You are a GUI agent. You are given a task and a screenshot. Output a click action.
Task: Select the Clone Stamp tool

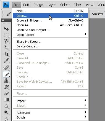point(6,81)
